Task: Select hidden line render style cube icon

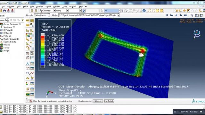Action: click(x=153, y=11)
